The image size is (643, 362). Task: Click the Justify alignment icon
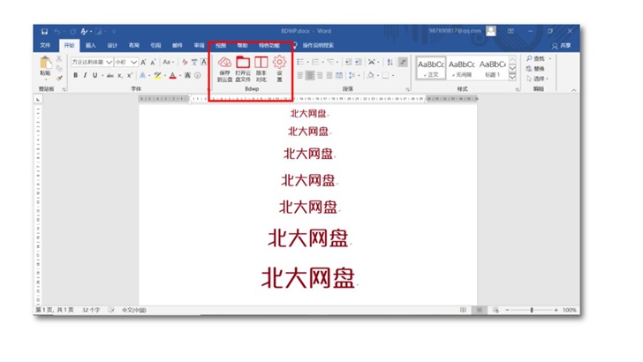pos(329,75)
